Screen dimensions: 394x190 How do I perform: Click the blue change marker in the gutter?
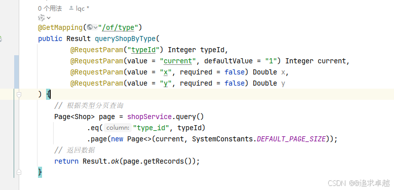tap(17, 72)
